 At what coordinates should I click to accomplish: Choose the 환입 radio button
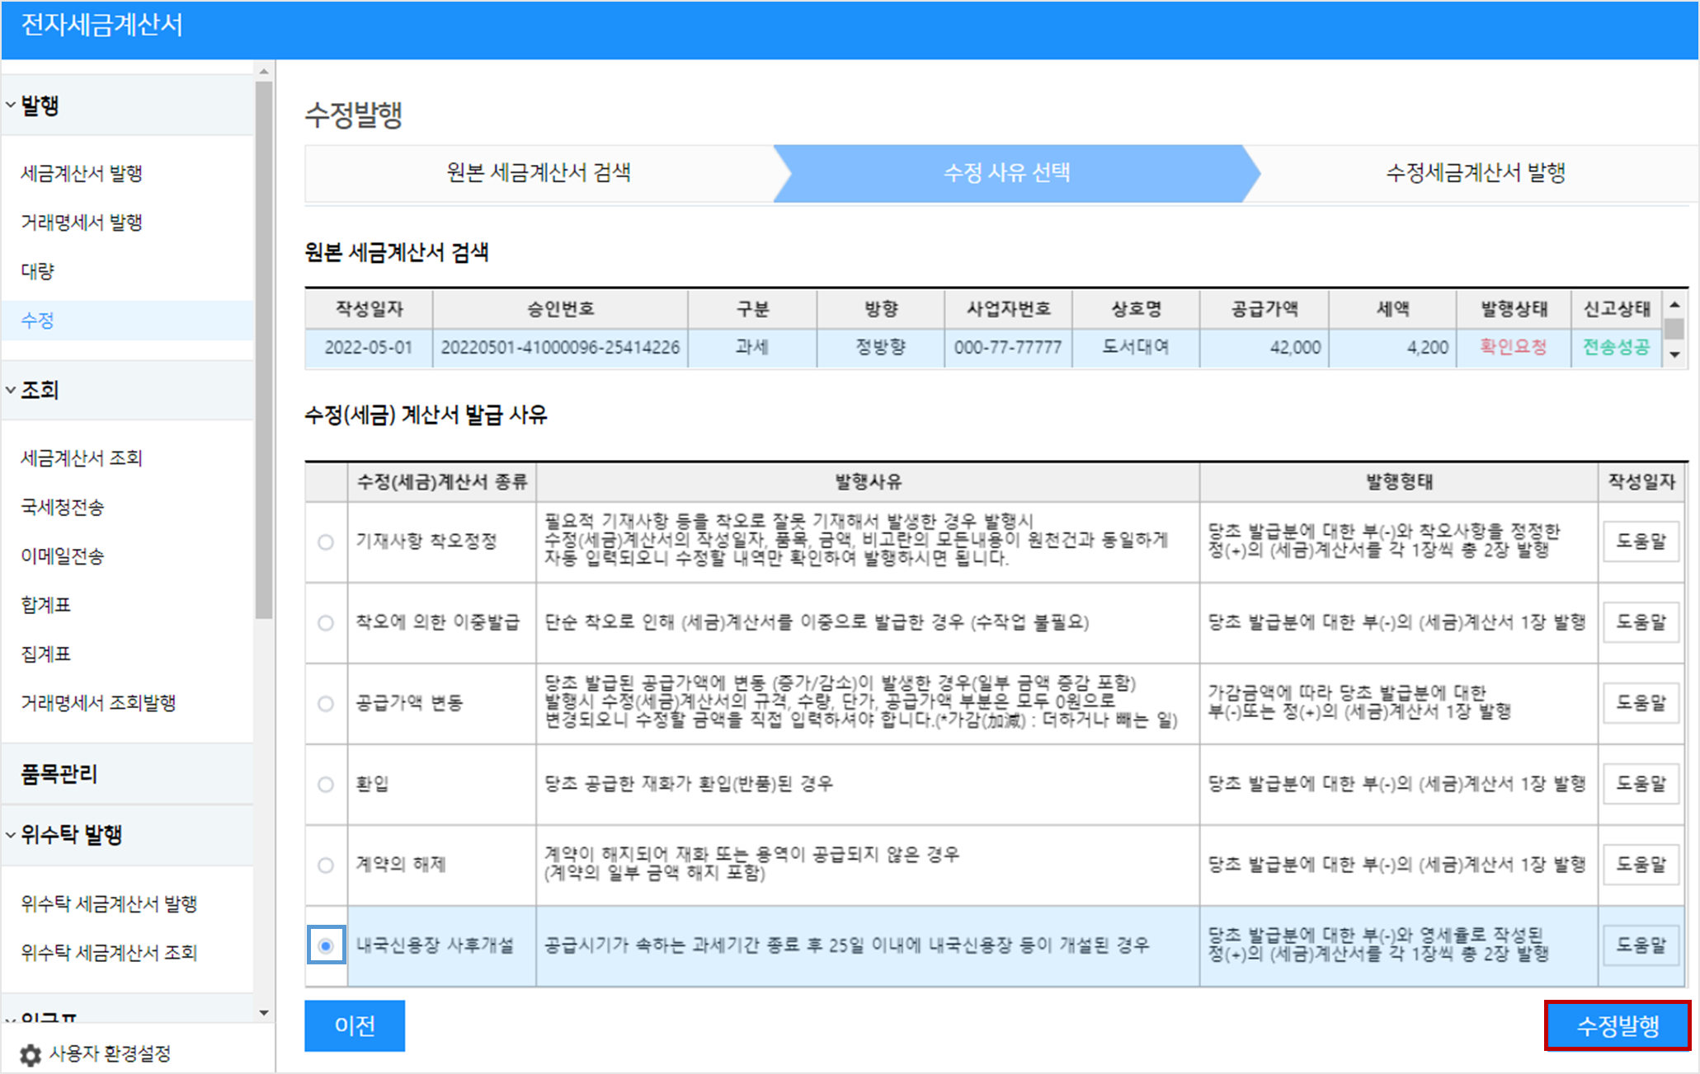coord(326,784)
